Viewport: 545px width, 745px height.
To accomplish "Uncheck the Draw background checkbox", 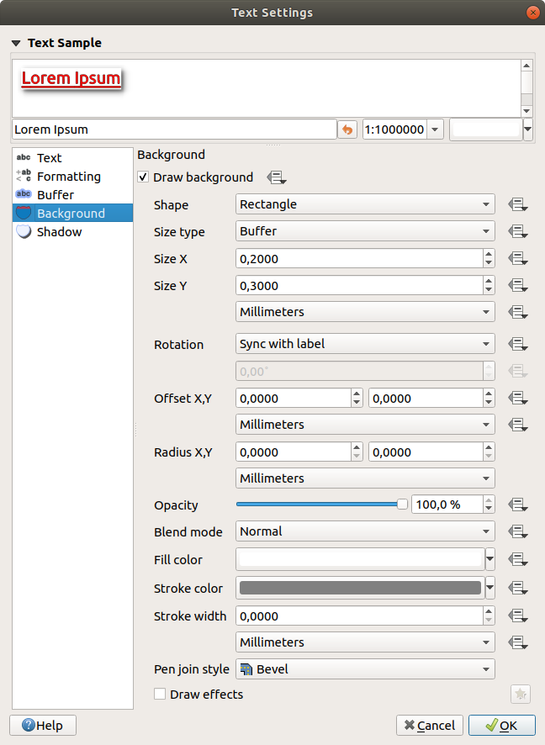I will 144,177.
